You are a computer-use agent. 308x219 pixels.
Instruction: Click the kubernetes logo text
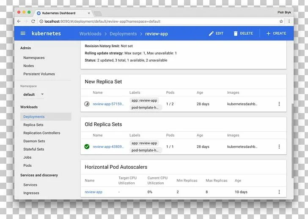(x=46, y=33)
